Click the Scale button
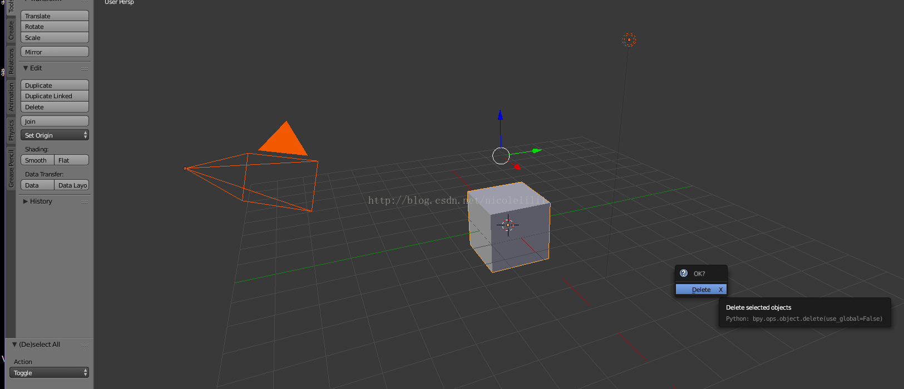This screenshot has height=389, width=904. (x=55, y=38)
